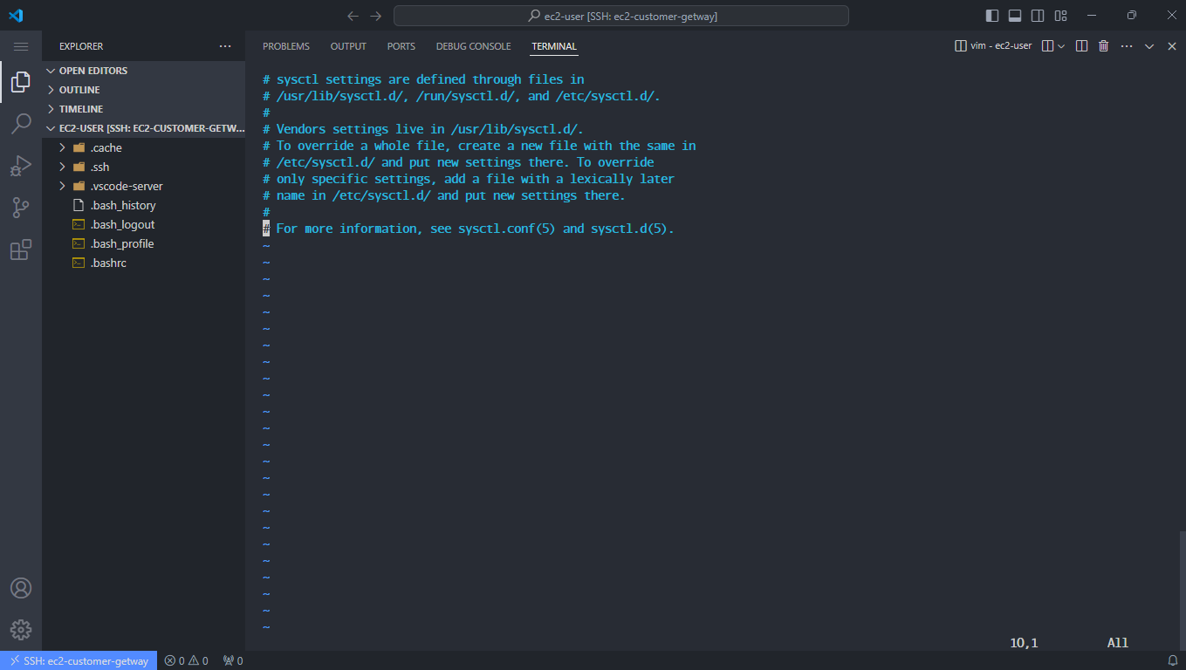
Task: Toggle the secondary side bar
Action: coord(1038,16)
